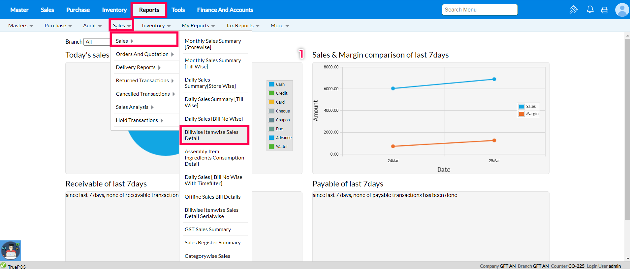
Task: Open GST Sales Summary report
Action: pyautogui.click(x=208, y=230)
